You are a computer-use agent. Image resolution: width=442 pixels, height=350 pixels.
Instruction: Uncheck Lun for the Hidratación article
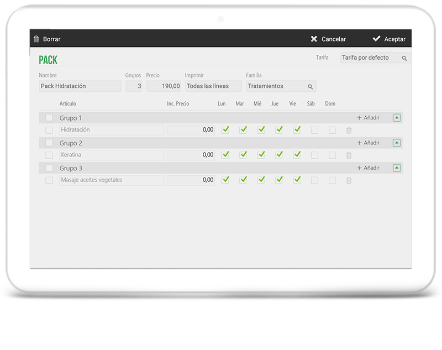tap(225, 130)
